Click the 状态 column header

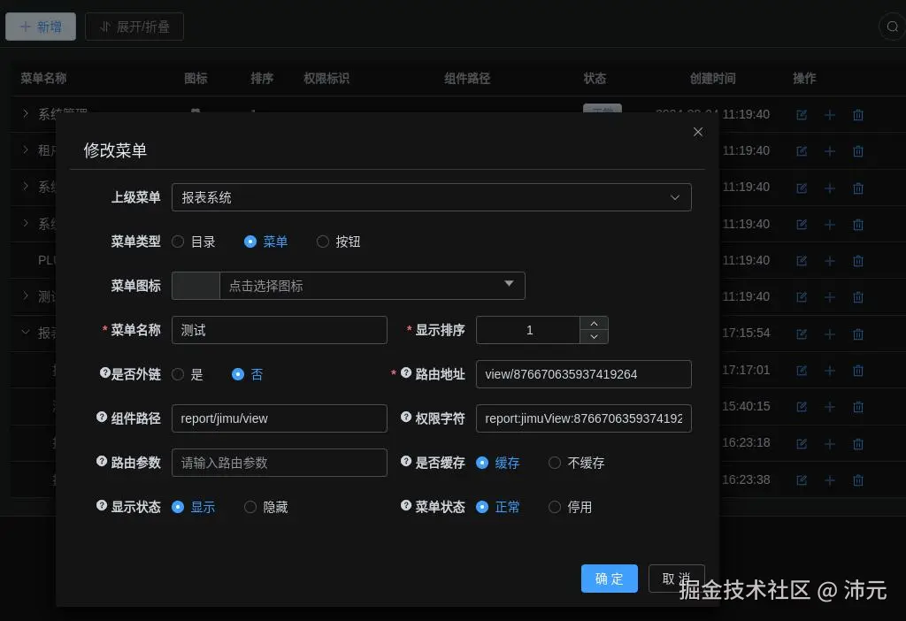tap(595, 78)
